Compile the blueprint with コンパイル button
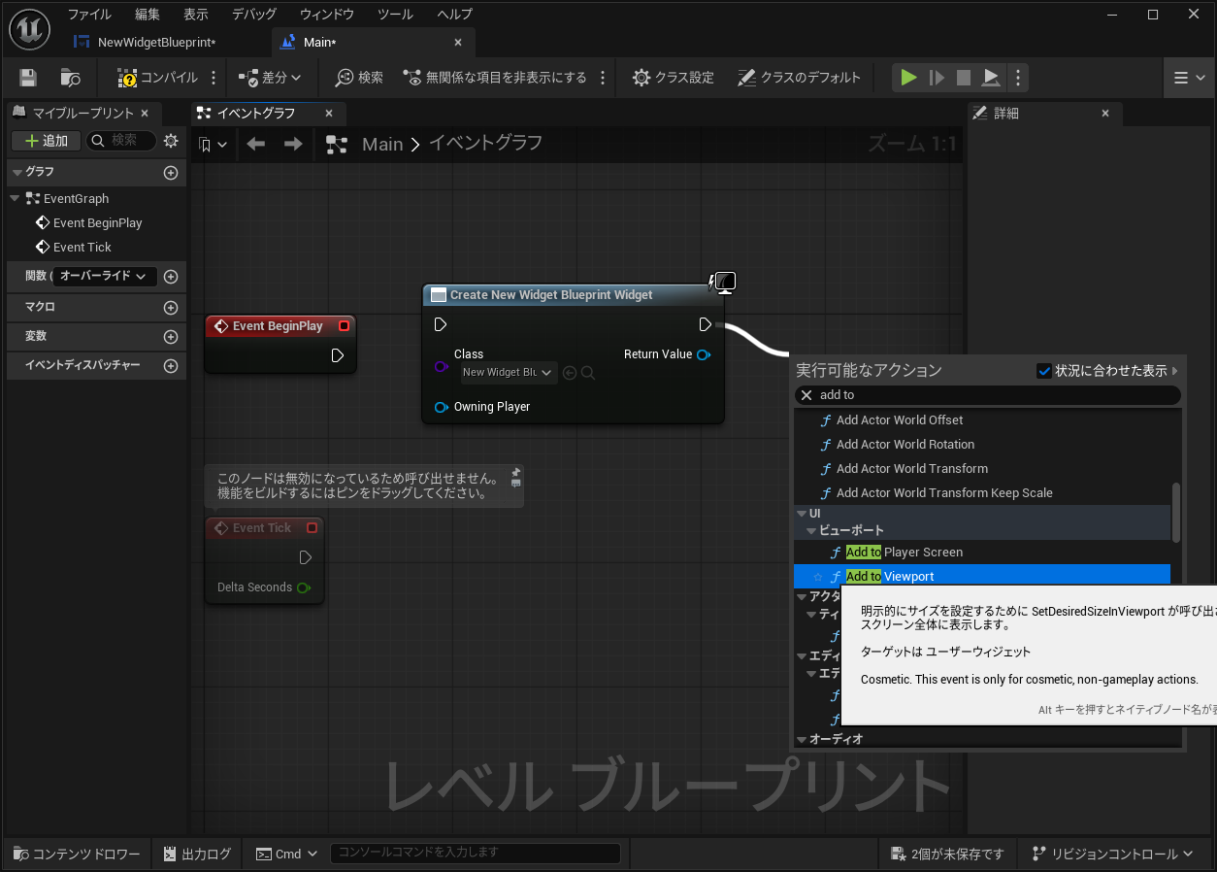Viewport: 1217px width, 872px height. click(157, 78)
